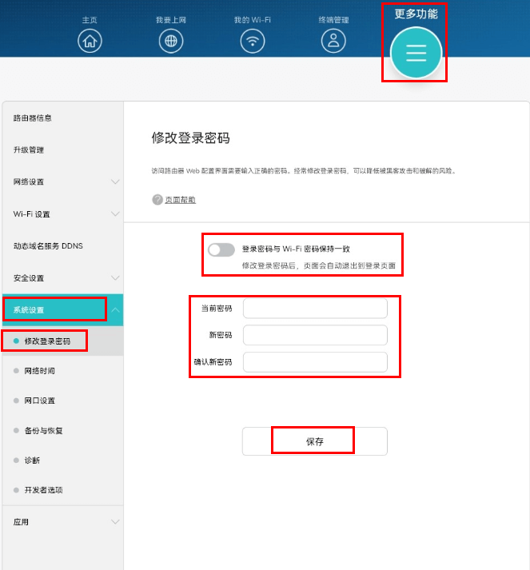530x570 pixels.
Task: Click the 保存 button
Action: pos(315,441)
